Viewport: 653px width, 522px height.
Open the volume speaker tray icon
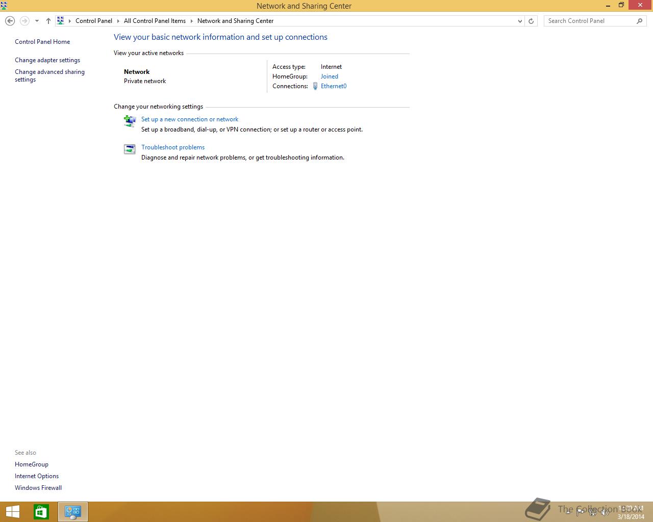(x=606, y=512)
